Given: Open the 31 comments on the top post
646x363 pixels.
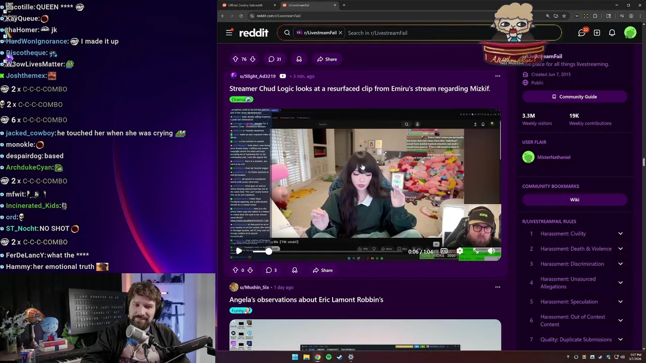Looking at the screenshot, I should pos(275,59).
